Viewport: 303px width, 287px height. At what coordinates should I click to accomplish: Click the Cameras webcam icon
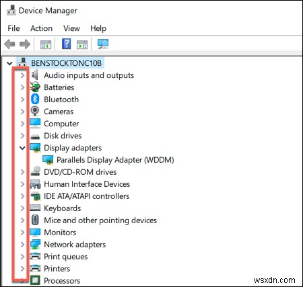point(35,111)
